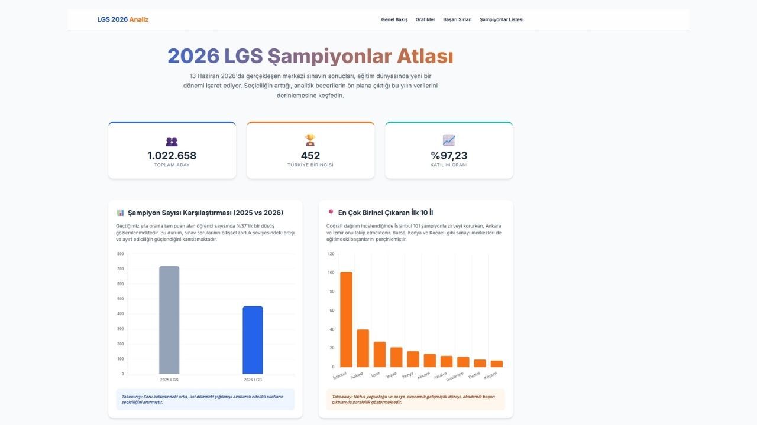The image size is (757, 425).
Task: Click the Kocaeli orange bar
Action: tap(430, 361)
